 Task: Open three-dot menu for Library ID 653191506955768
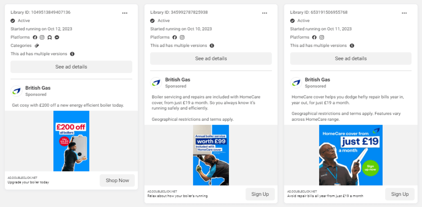pyautogui.click(x=404, y=13)
